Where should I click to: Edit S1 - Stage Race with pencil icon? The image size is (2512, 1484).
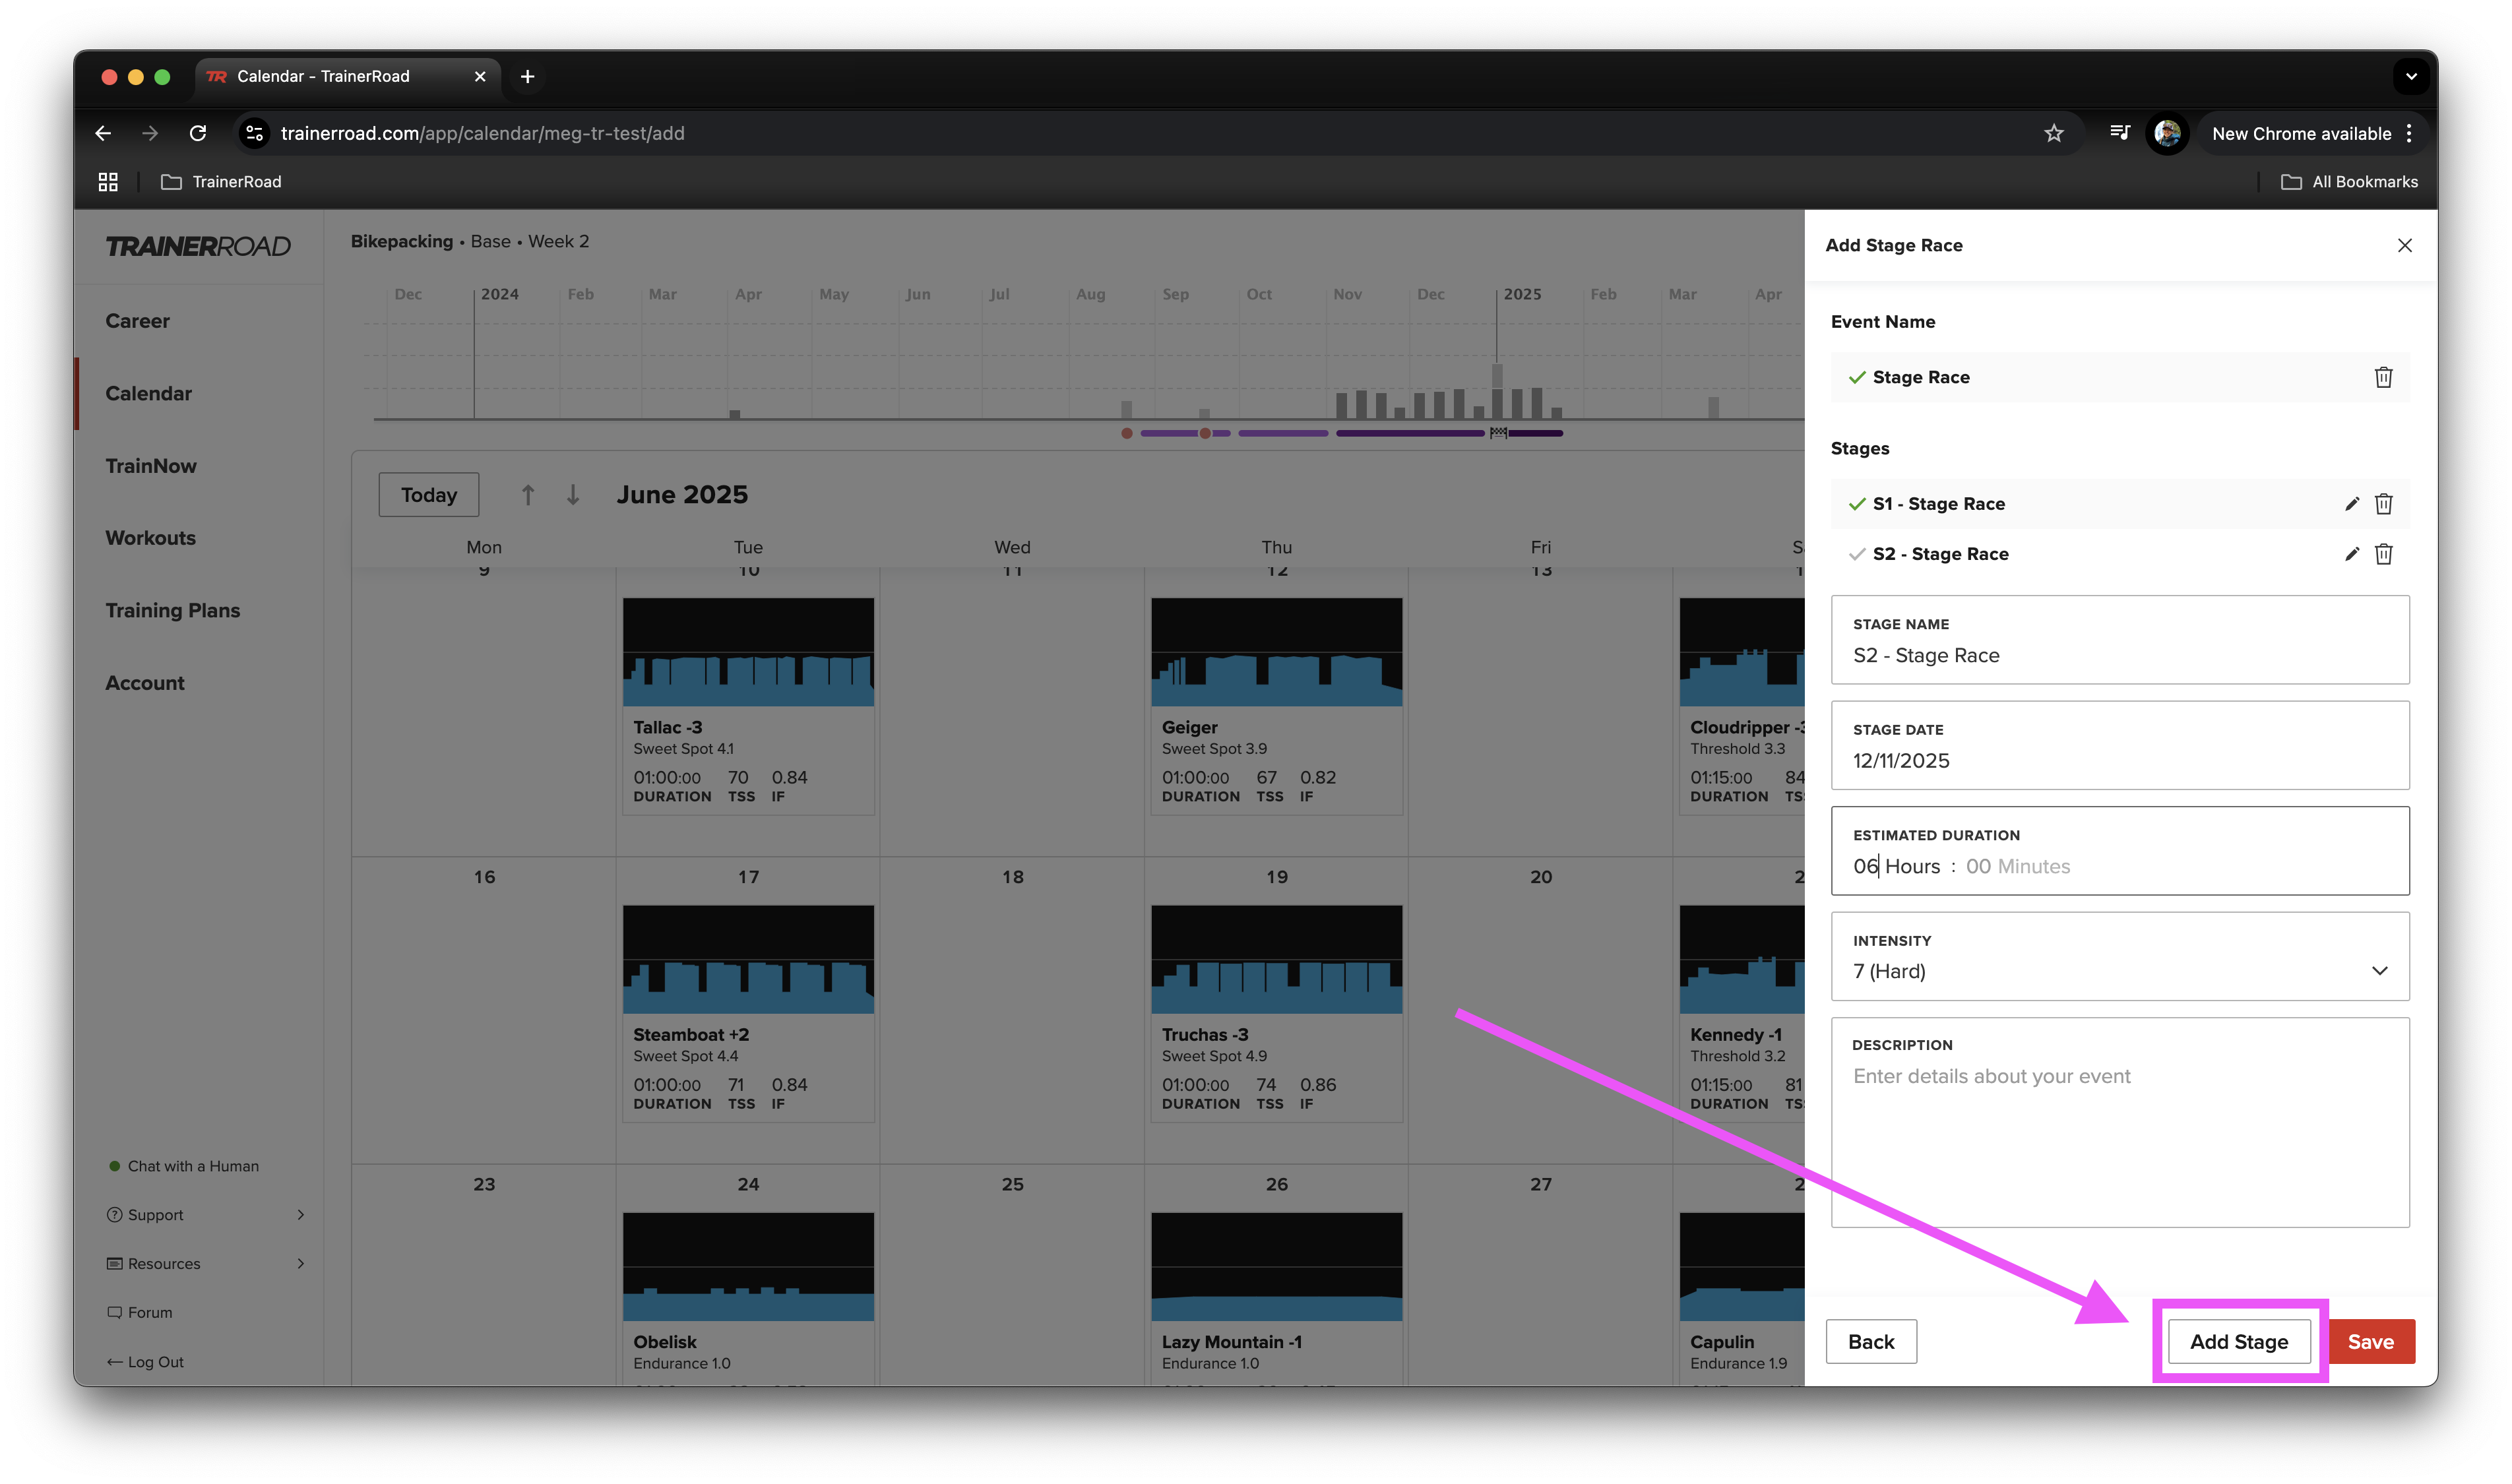pos(2351,504)
